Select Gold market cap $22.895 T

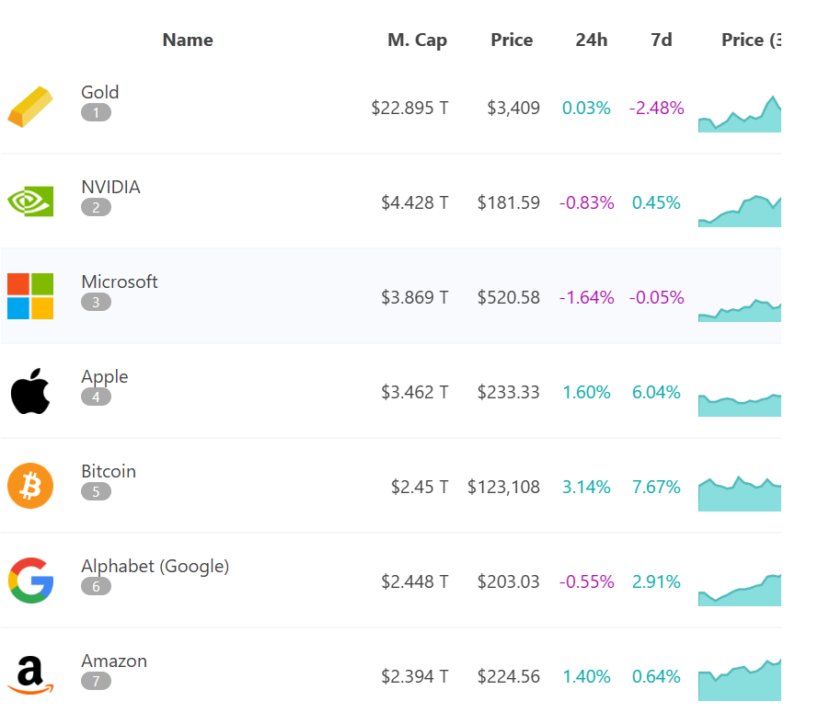(409, 108)
